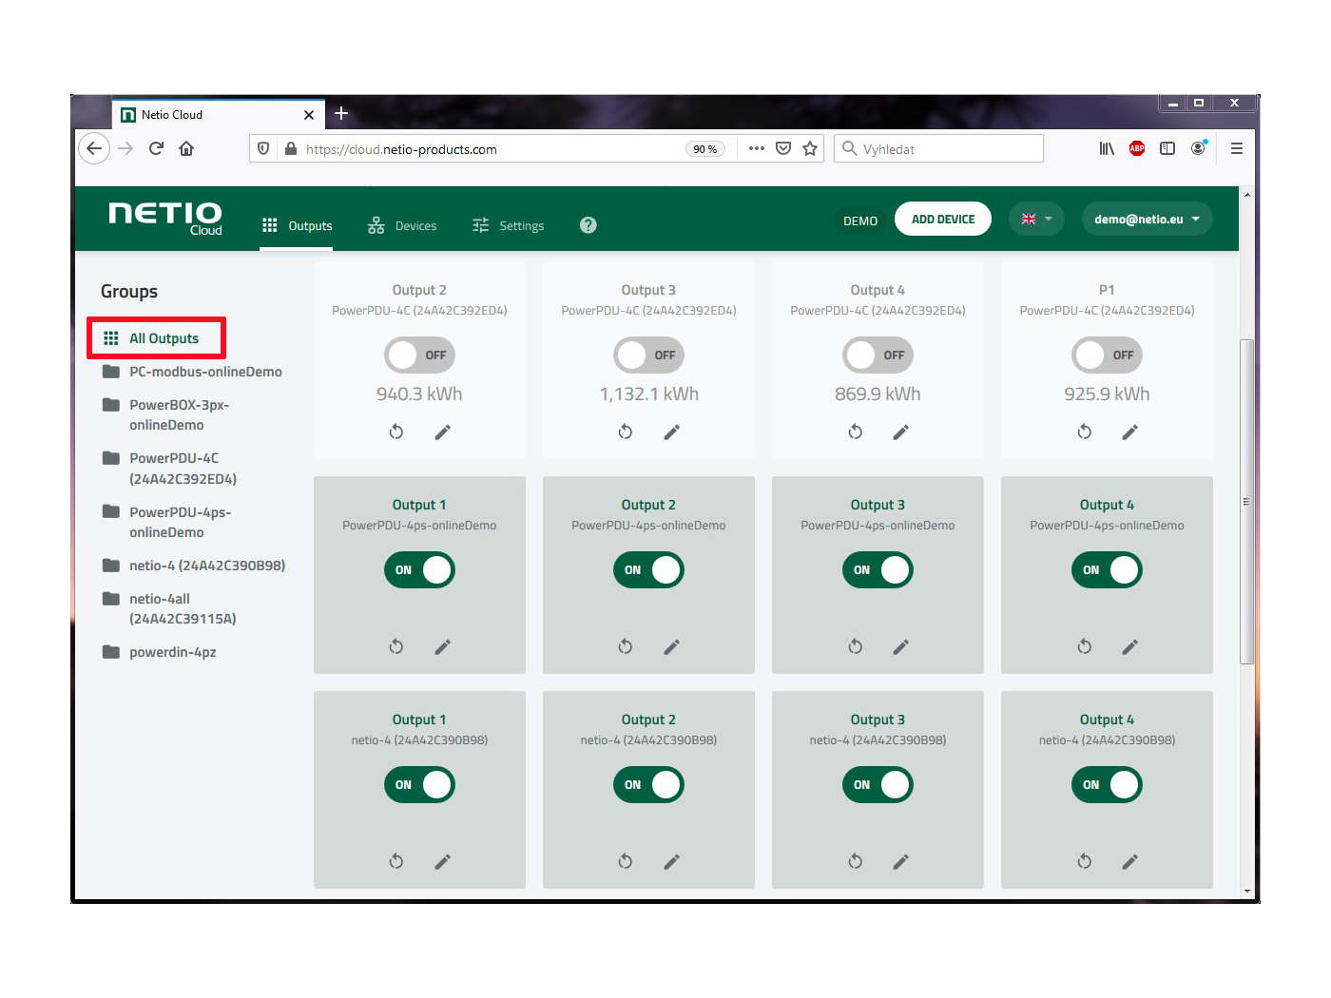Bookmark this page with the star
Screen dimensions: 1331x998
point(810,148)
